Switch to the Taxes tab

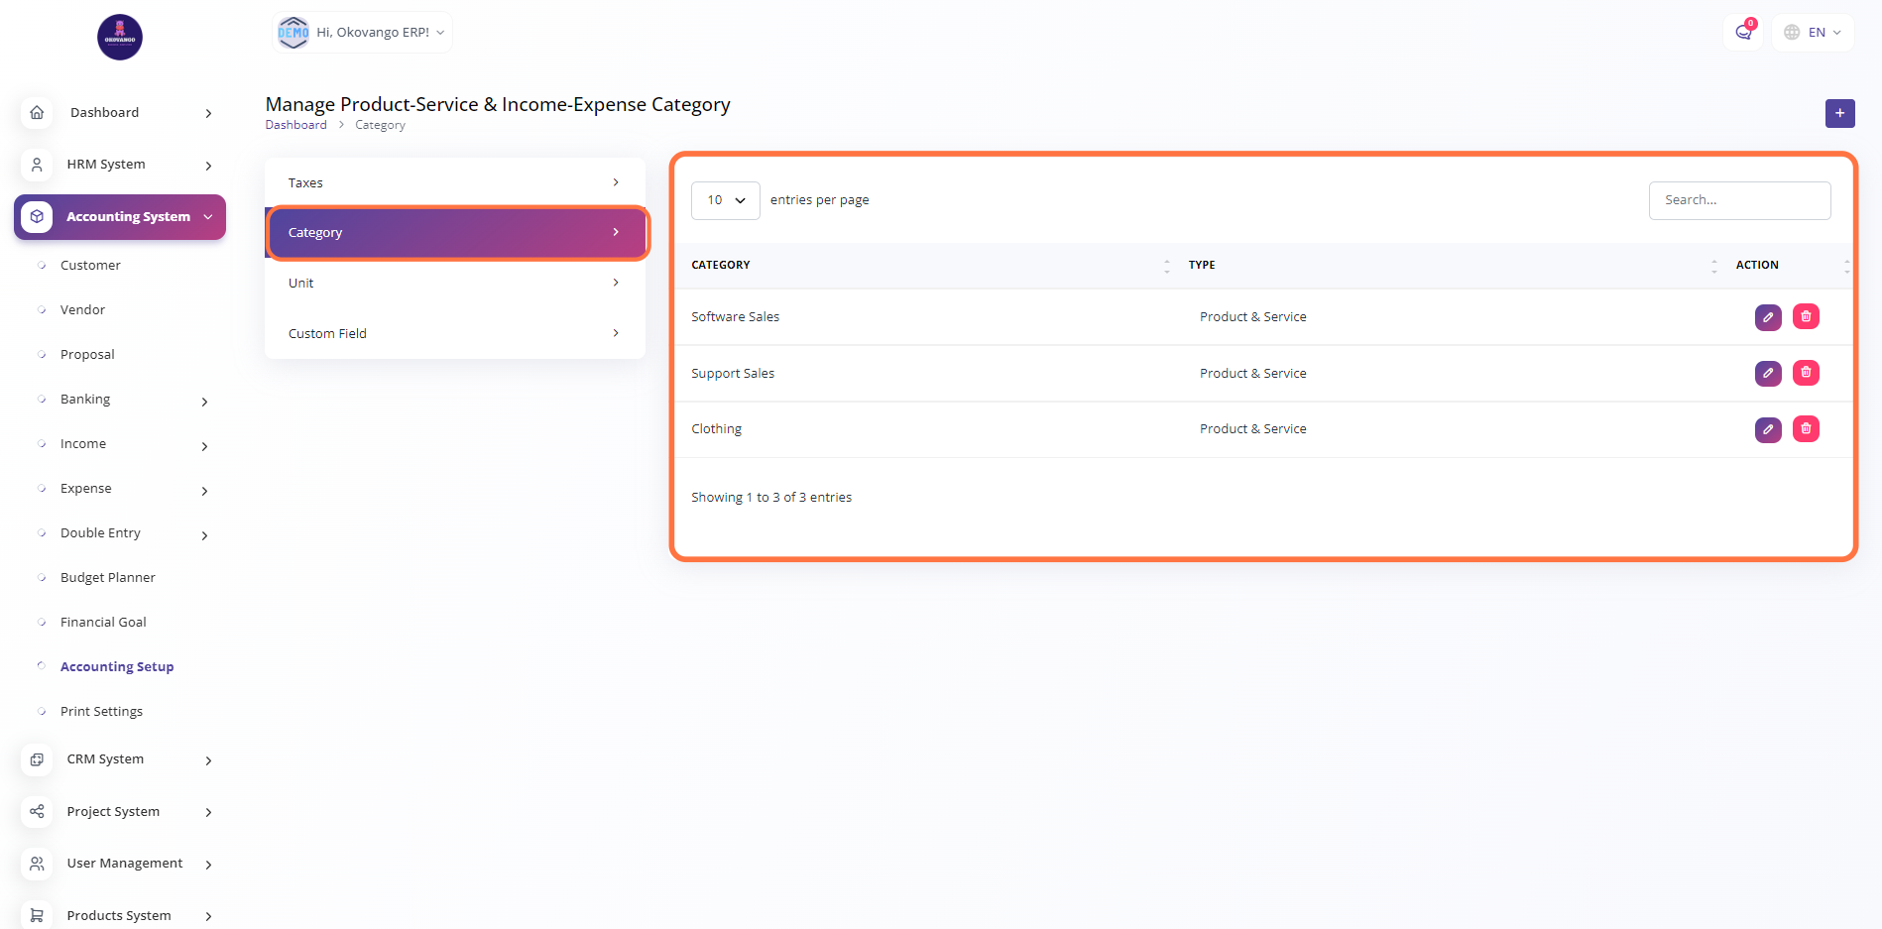point(454,183)
